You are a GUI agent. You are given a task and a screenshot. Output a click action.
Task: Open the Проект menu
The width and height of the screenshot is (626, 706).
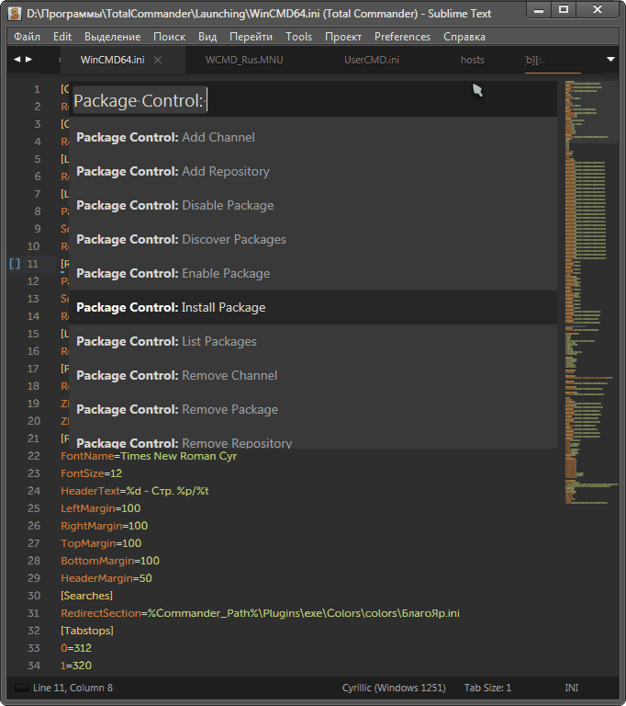[343, 37]
